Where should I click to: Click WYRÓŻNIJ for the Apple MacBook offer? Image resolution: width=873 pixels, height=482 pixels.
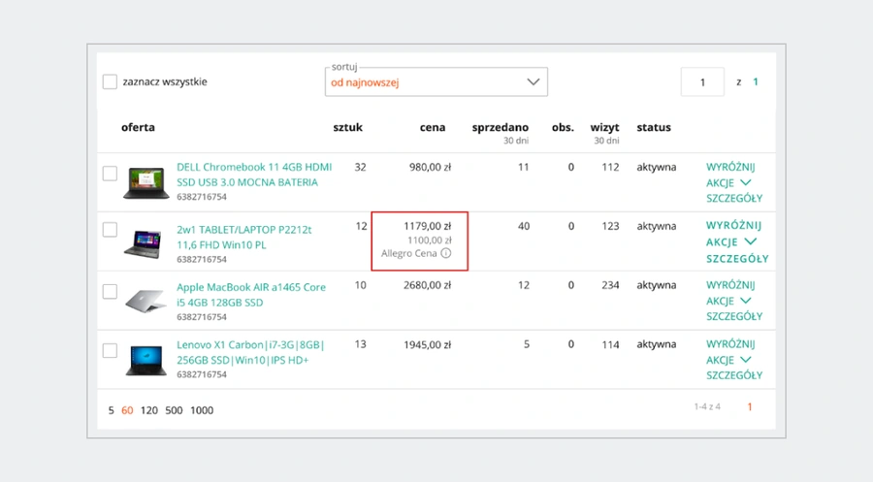tap(730, 285)
